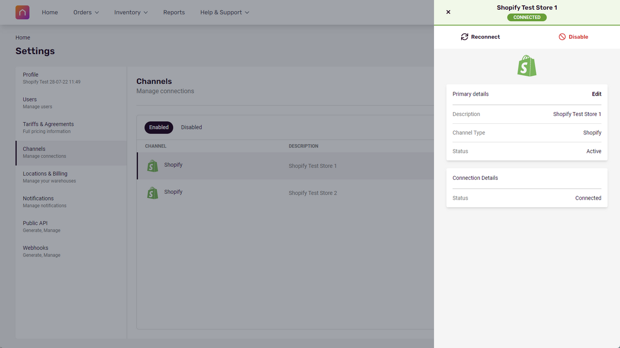The image size is (620, 348).
Task: Open the Users settings section
Action: [x=71, y=103]
